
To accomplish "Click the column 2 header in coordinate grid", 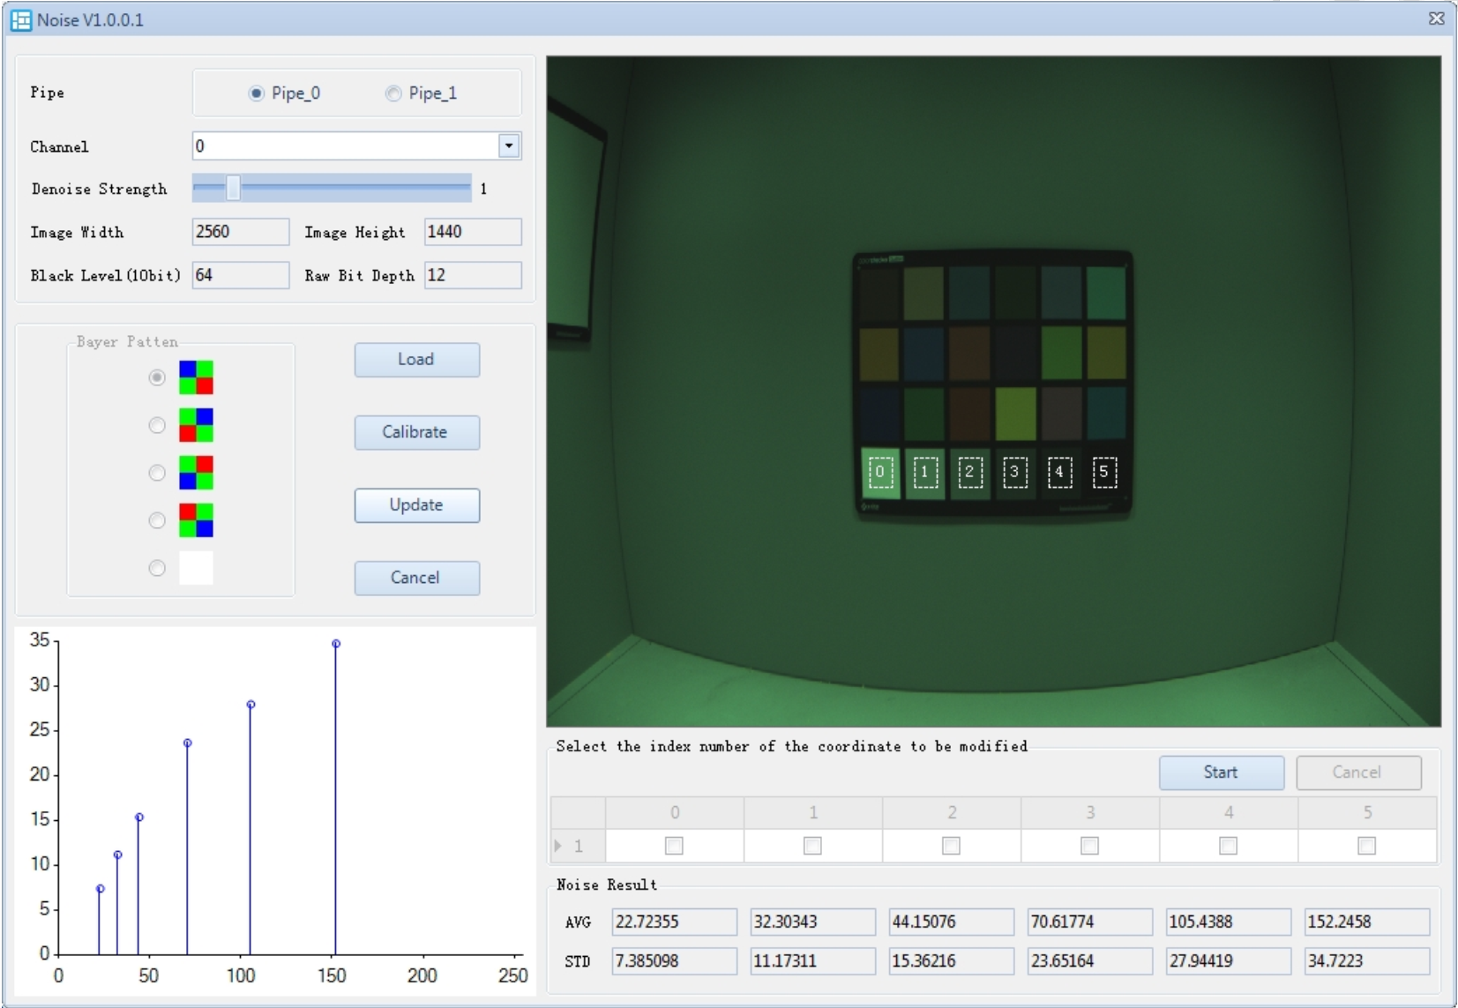I will [951, 812].
